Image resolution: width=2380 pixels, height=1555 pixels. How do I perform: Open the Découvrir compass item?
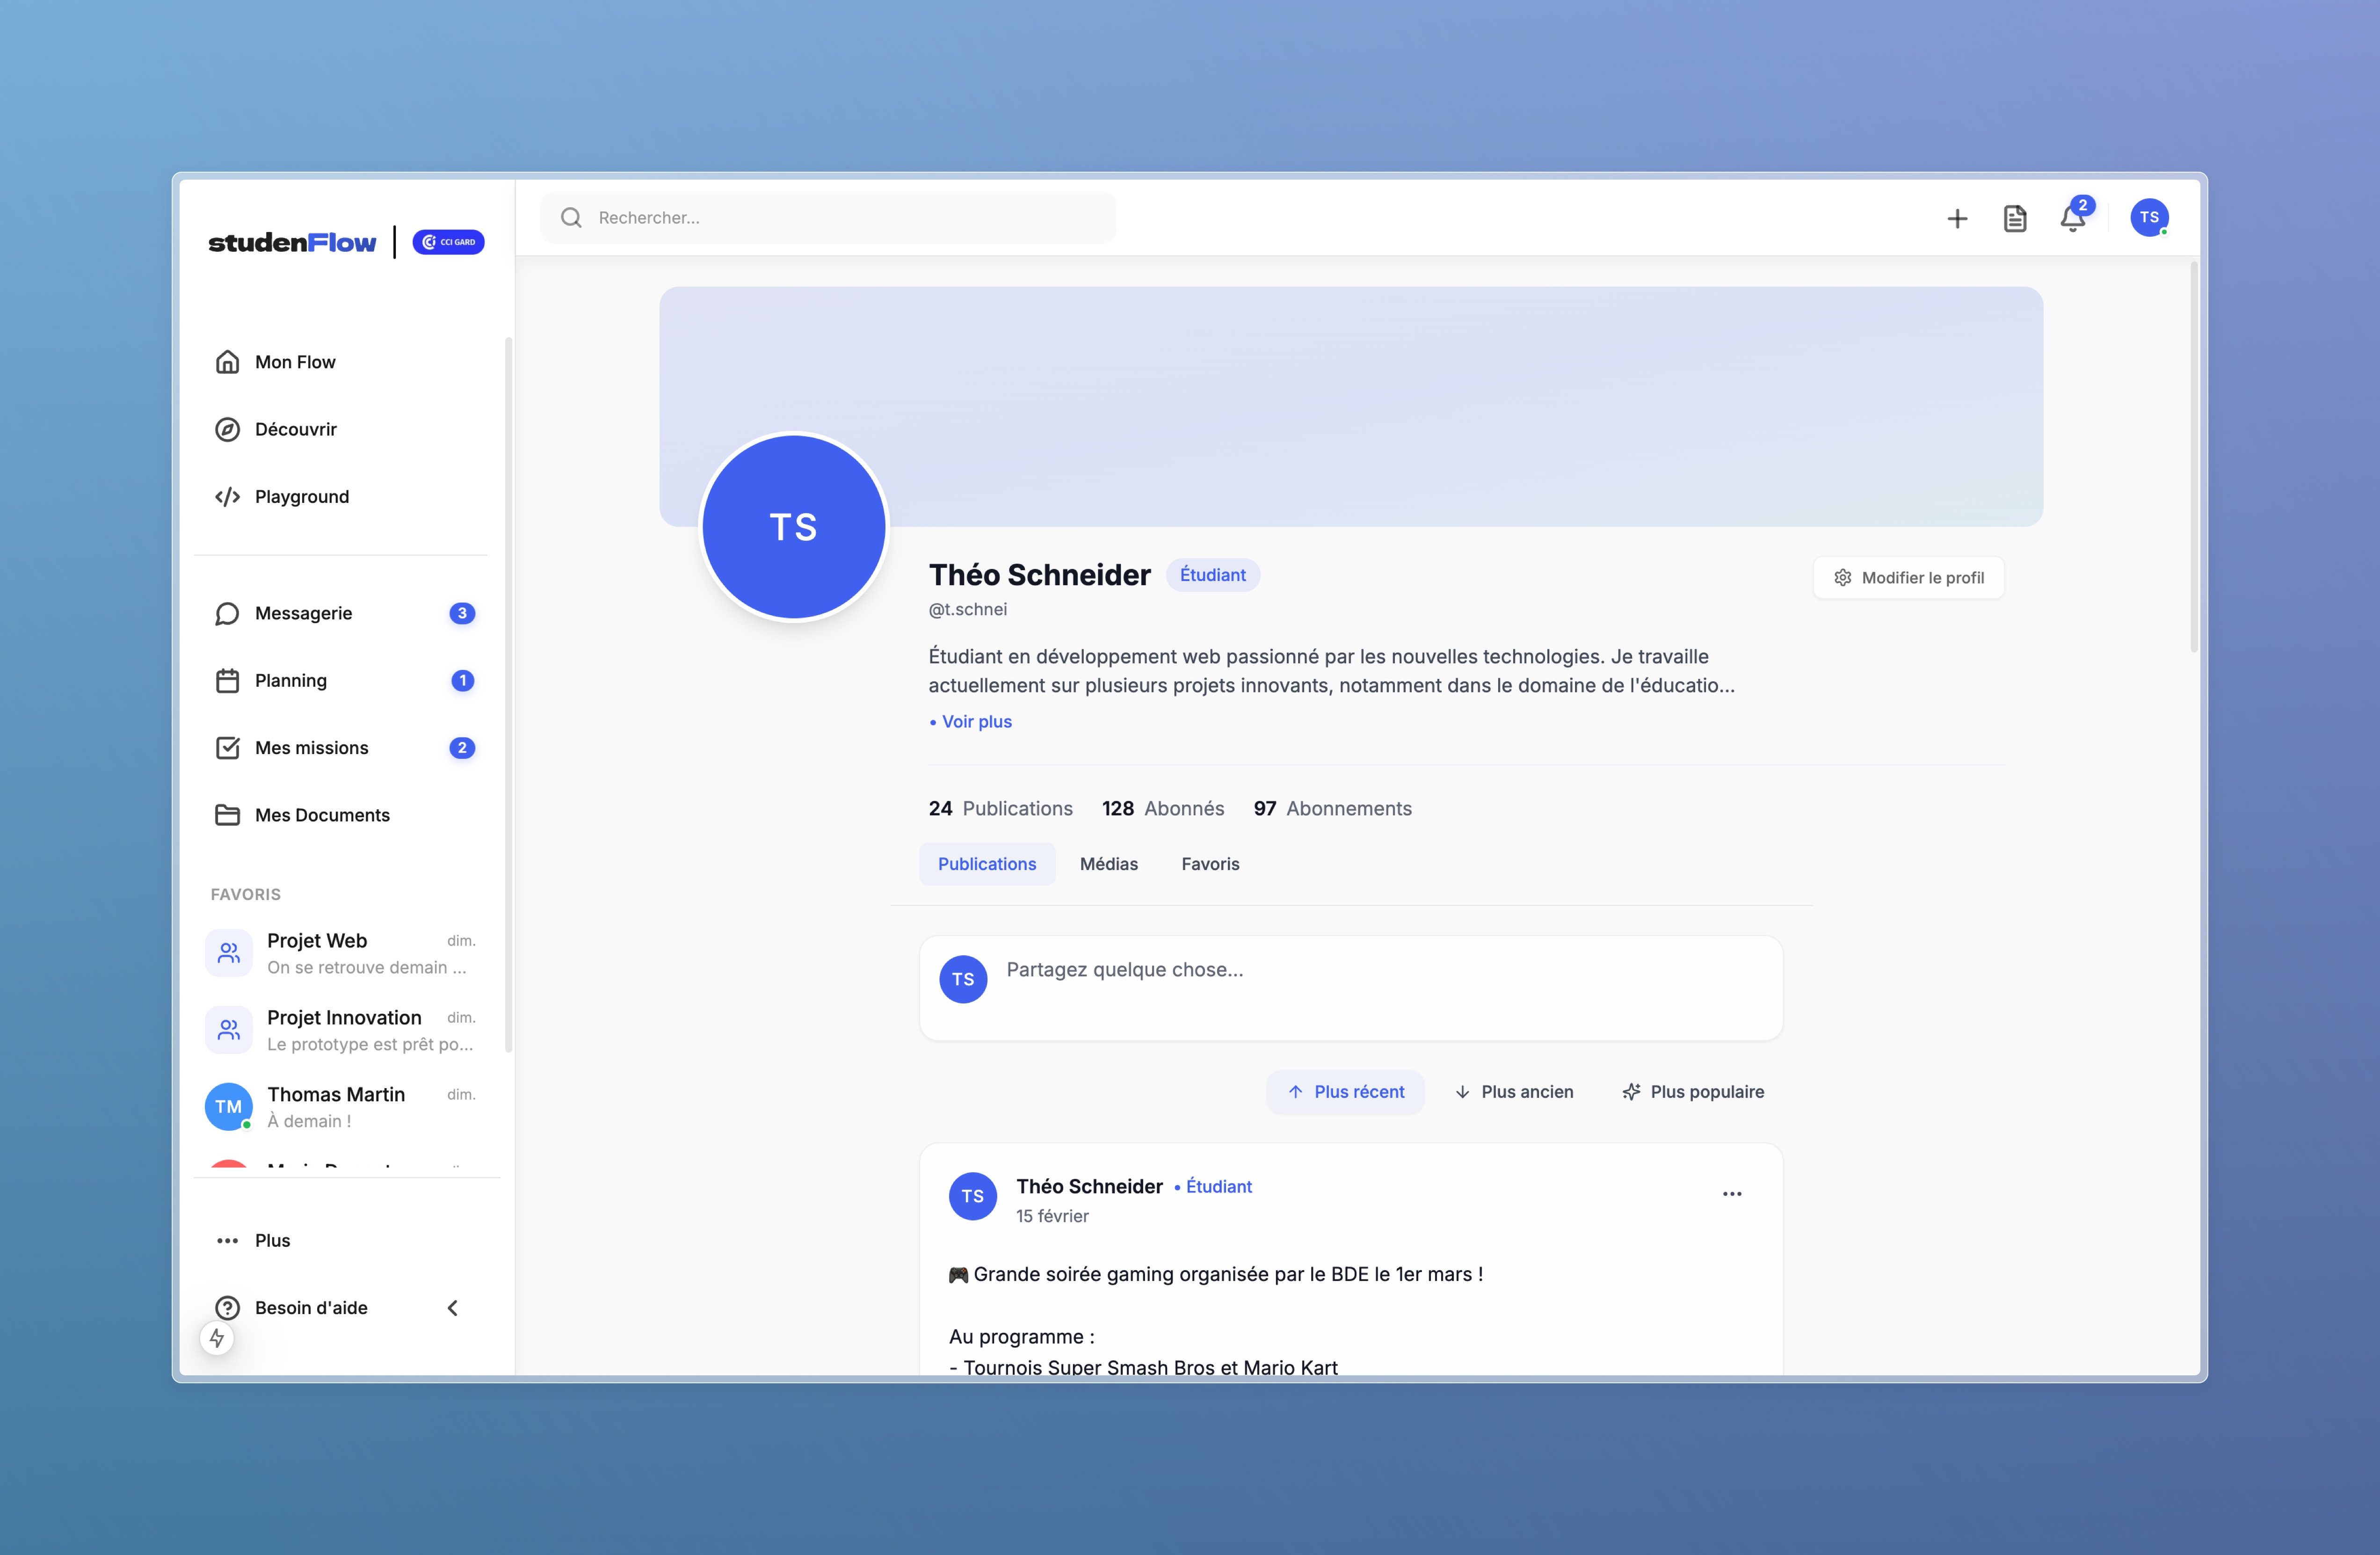point(295,429)
